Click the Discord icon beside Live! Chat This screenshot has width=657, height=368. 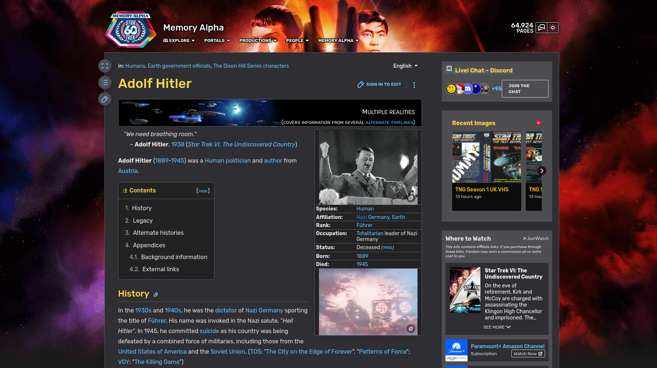pos(449,68)
